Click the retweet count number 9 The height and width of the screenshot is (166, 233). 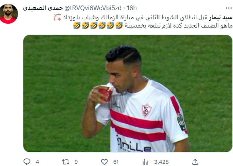pyautogui.click(x=76, y=162)
